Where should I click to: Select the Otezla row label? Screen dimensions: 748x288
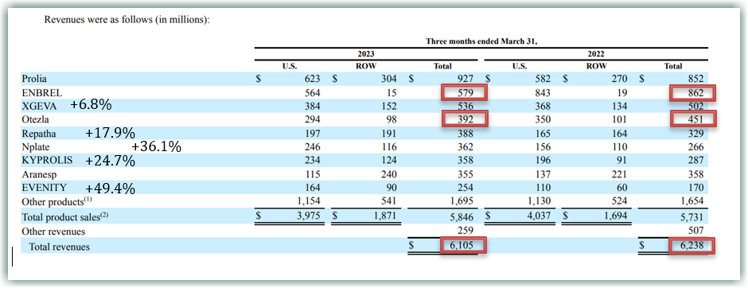(34, 119)
